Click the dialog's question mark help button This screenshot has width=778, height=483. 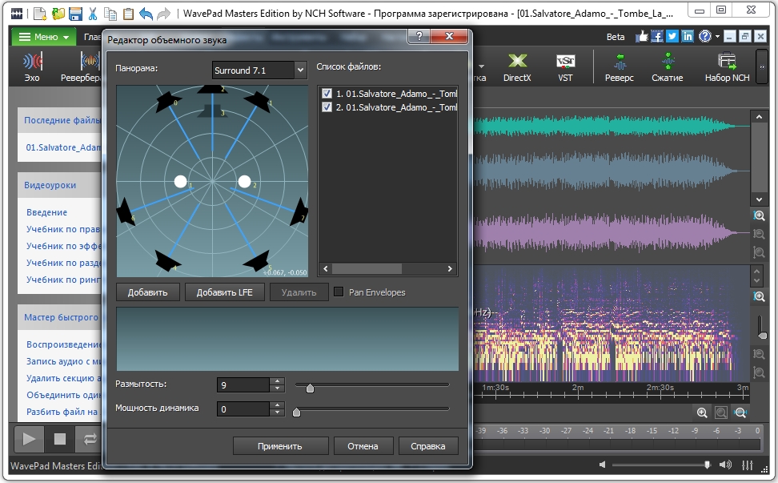point(419,36)
